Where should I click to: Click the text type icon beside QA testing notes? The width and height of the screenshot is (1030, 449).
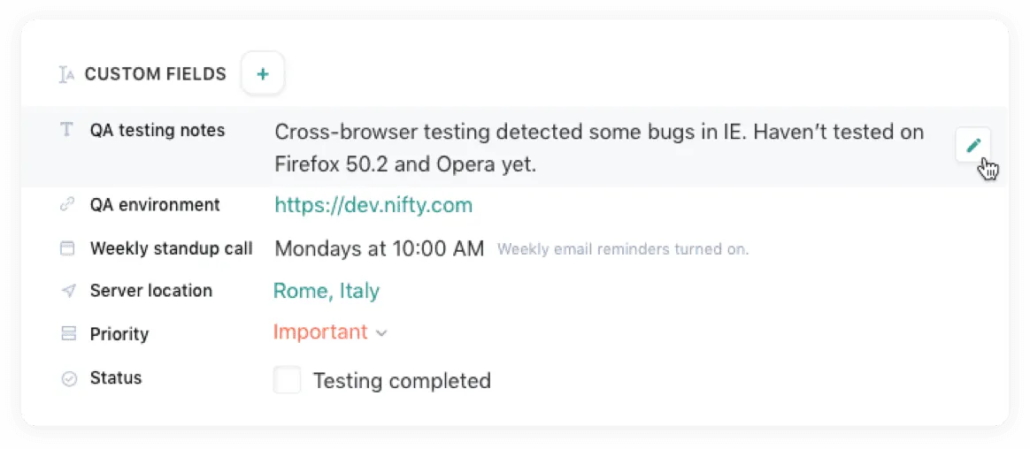(66, 130)
